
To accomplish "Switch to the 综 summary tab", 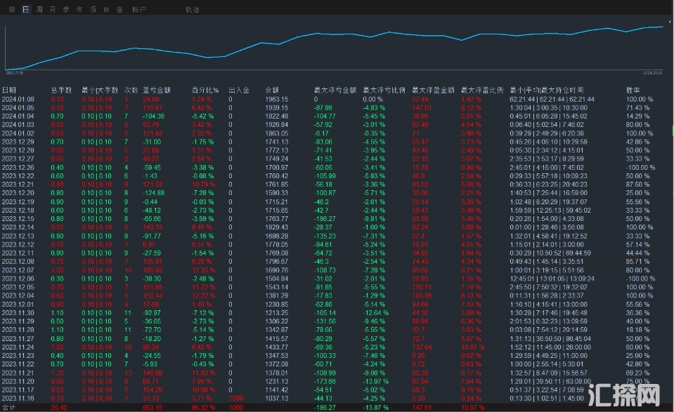I will click(x=12, y=9).
